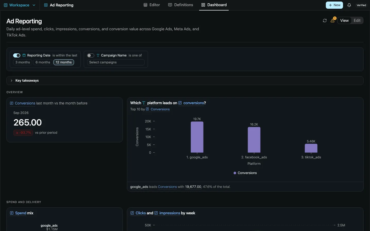Screen dimensions: 370x231
Task: Click the 3. tiktok_ads axis label
Action: (311, 157)
